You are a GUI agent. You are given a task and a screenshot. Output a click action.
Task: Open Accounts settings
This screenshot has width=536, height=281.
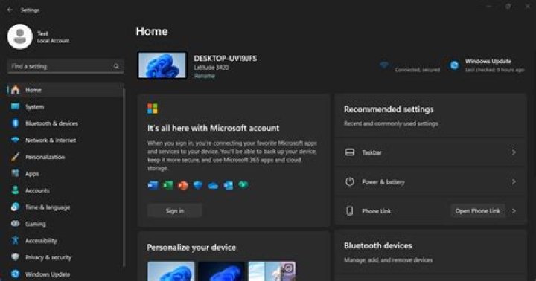coord(65,190)
